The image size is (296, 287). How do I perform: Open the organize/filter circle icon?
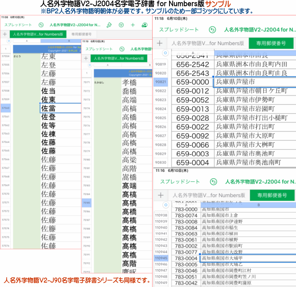coord(121,25)
